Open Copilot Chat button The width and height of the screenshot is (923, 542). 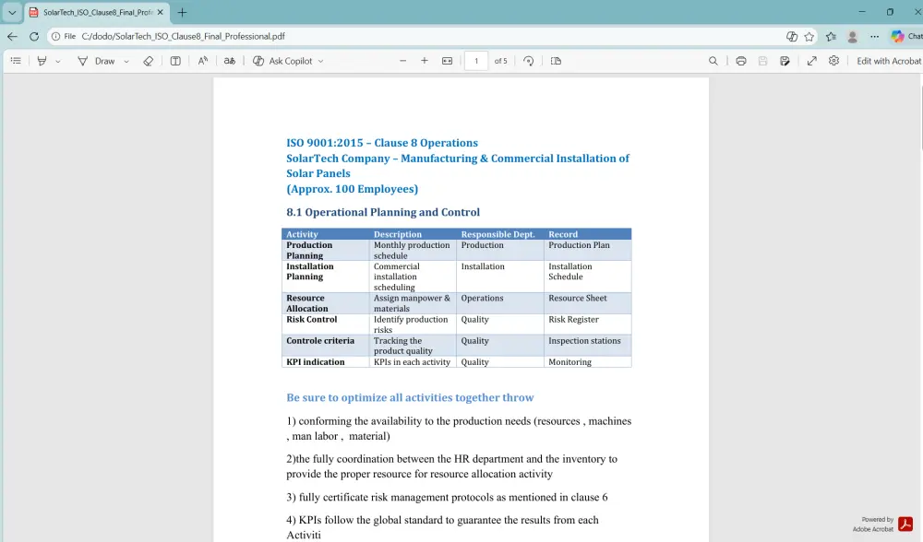[x=906, y=37]
